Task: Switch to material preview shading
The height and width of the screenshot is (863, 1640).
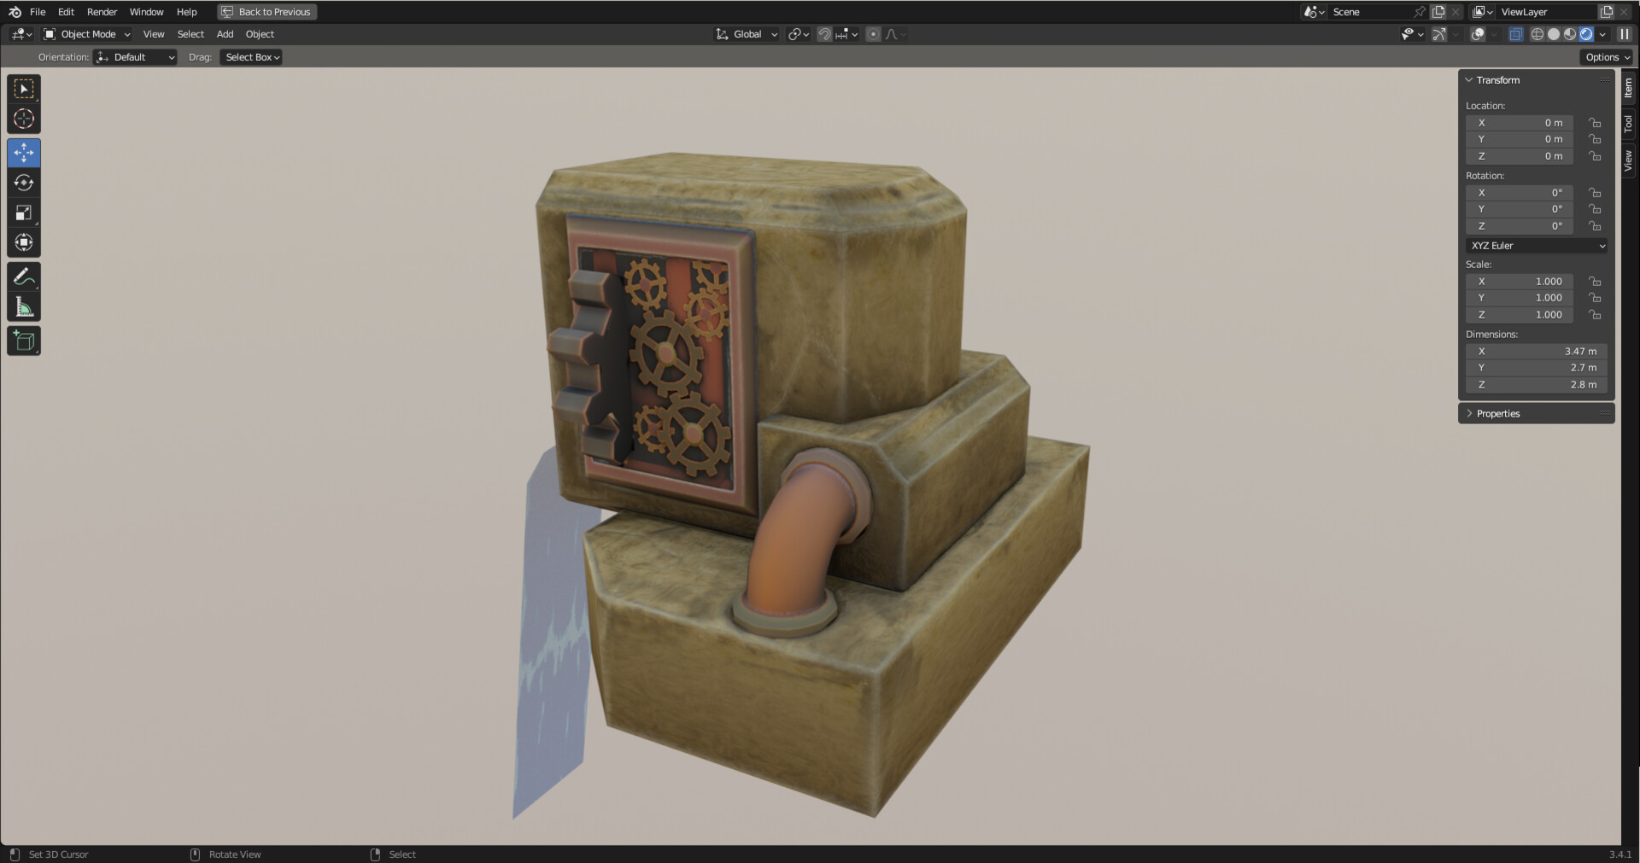Action: (1570, 34)
